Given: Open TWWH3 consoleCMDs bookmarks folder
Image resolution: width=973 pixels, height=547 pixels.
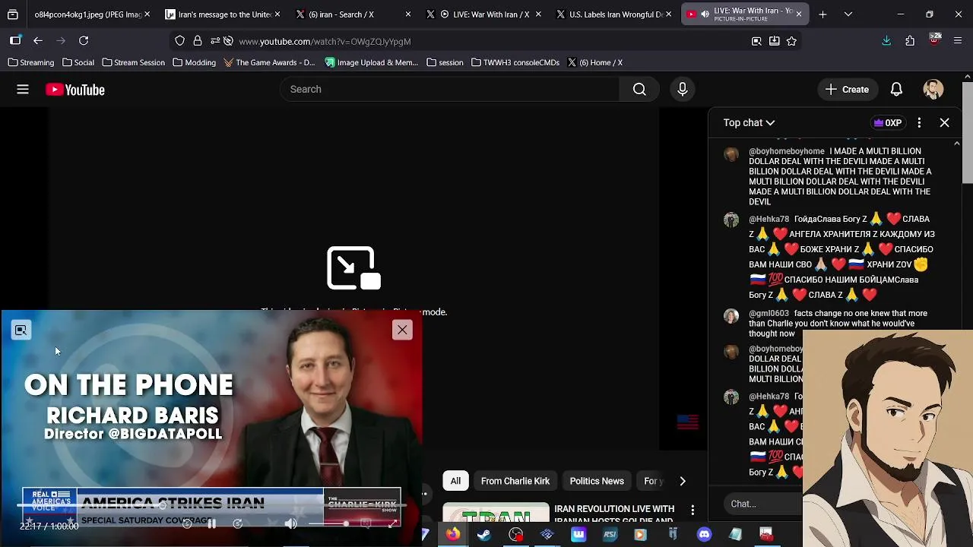Looking at the screenshot, I should [x=515, y=62].
